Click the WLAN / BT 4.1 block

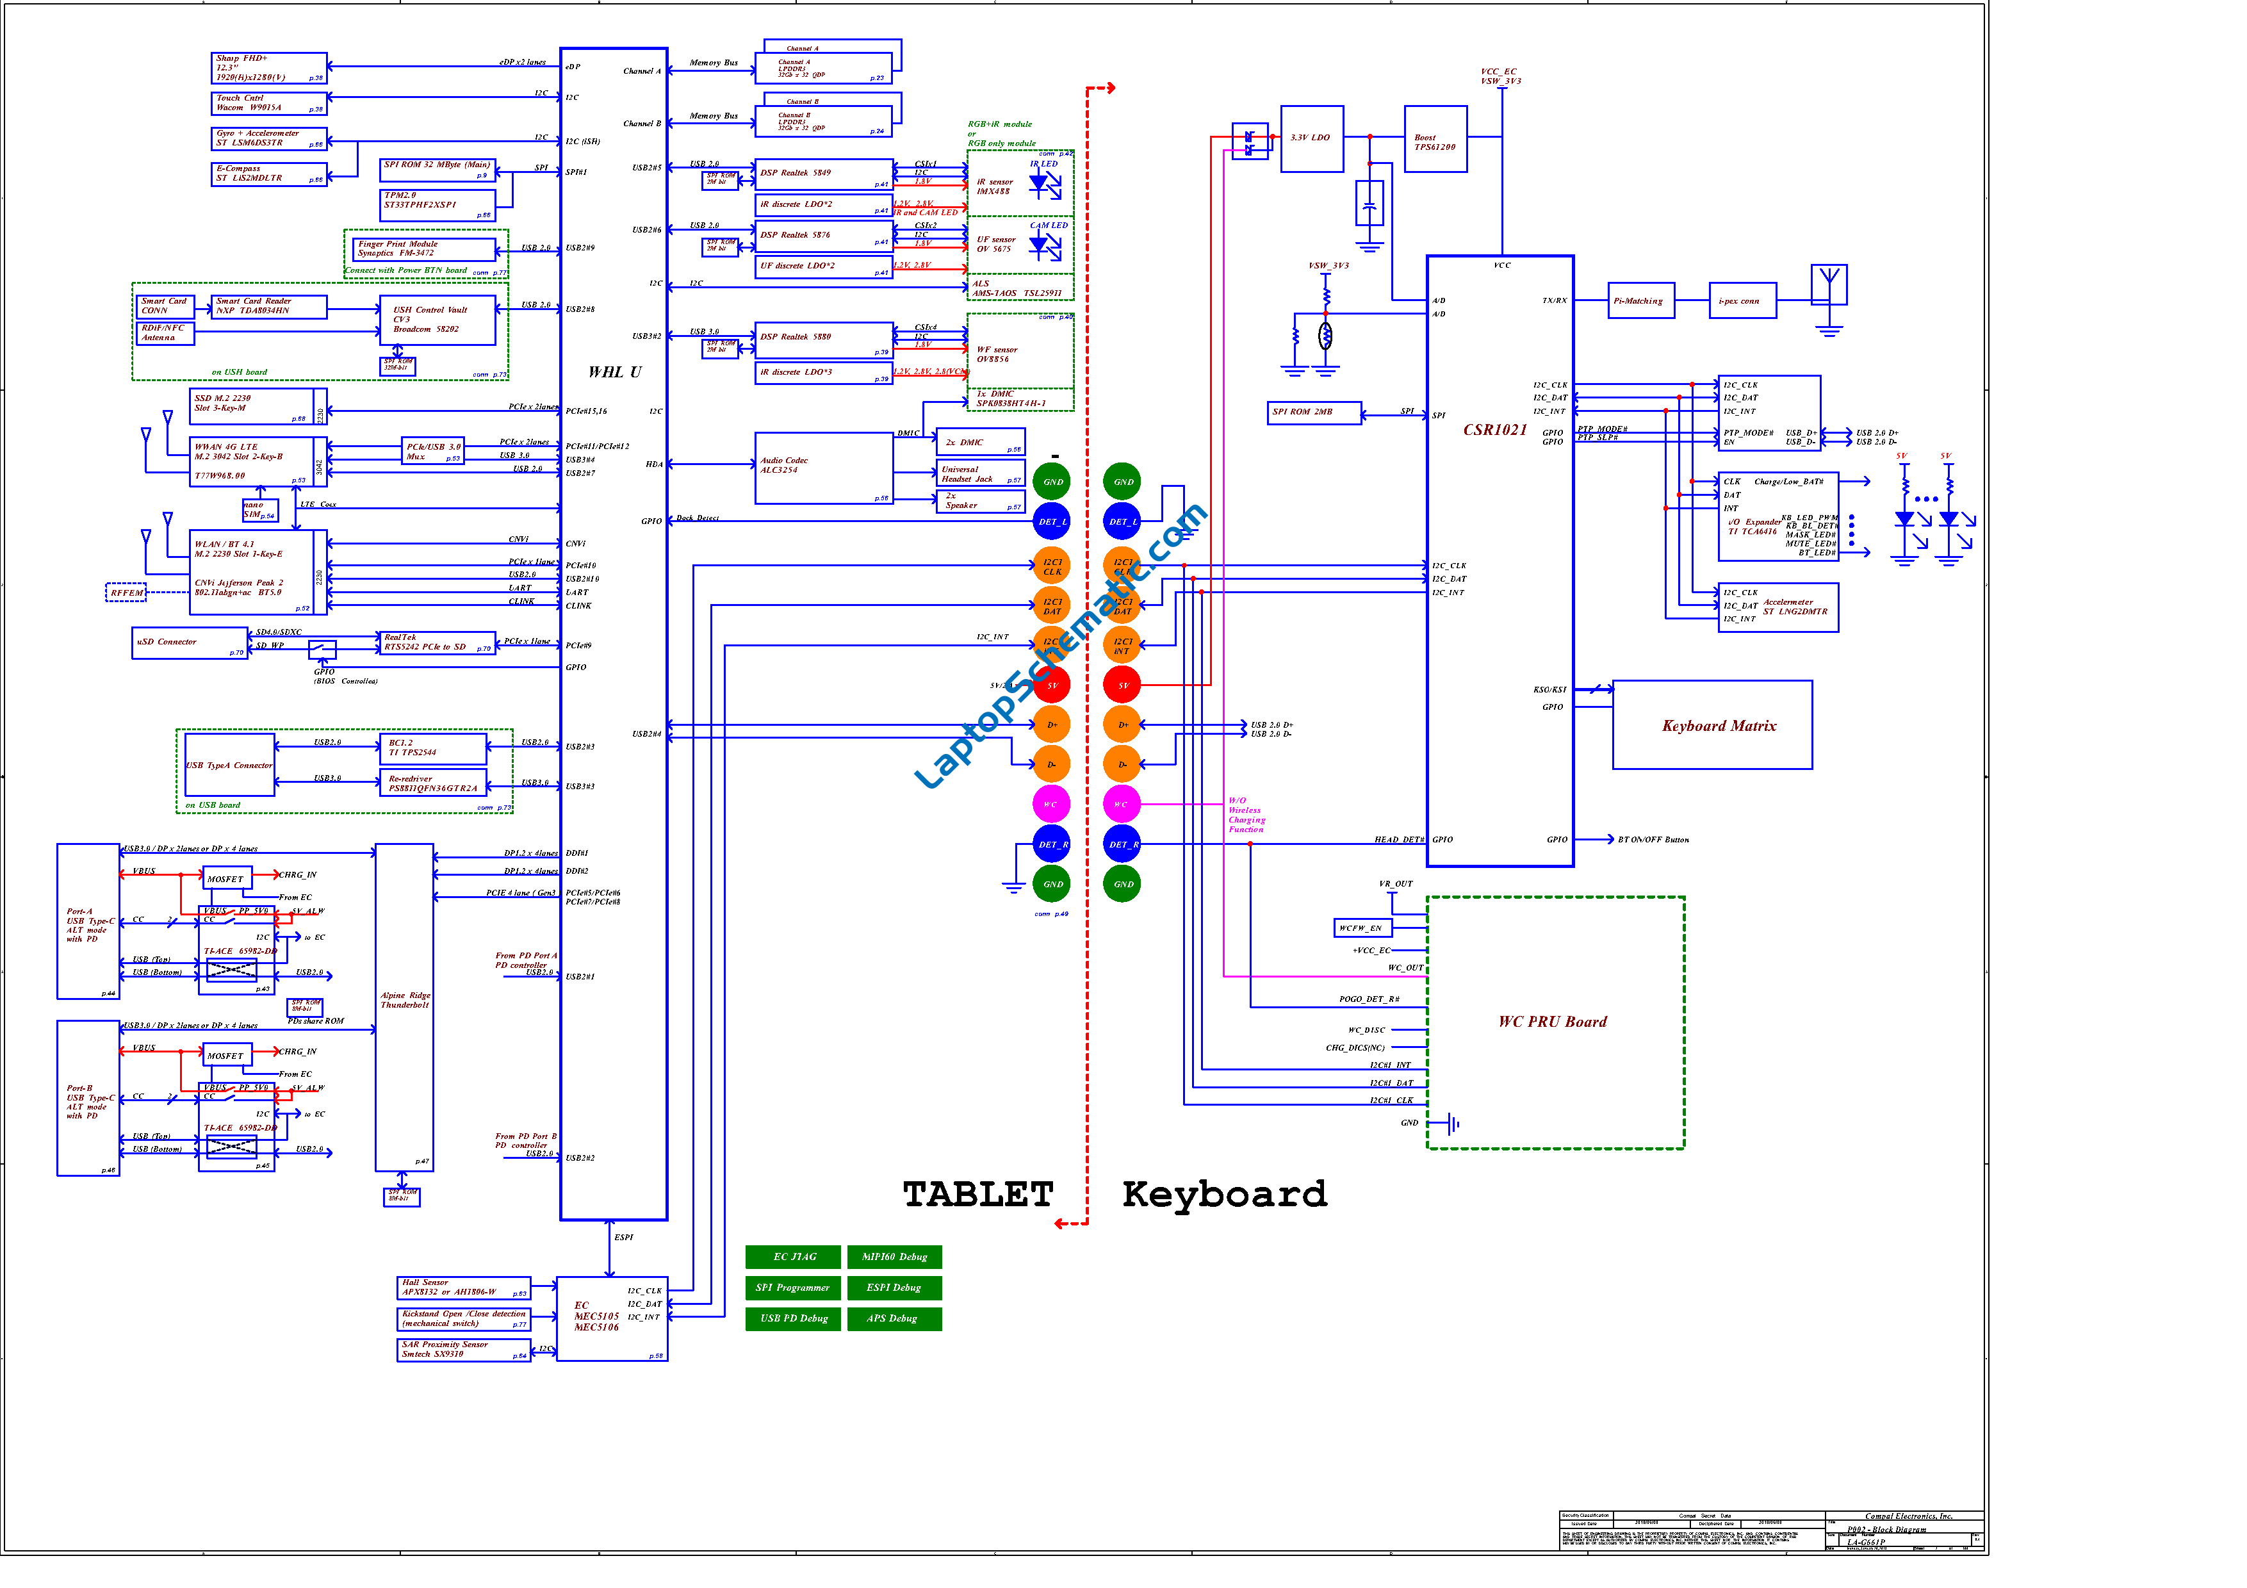258,573
